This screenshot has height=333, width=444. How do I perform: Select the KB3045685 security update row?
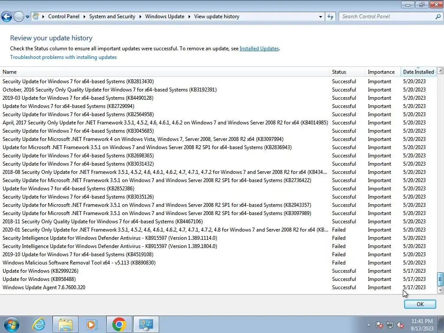[218, 131]
